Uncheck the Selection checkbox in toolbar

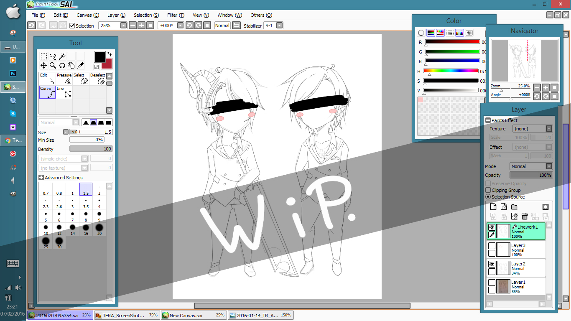pos(72,25)
